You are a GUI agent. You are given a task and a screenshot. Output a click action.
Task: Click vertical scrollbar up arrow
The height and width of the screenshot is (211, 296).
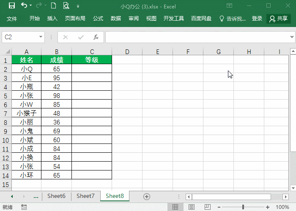[293, 51]
